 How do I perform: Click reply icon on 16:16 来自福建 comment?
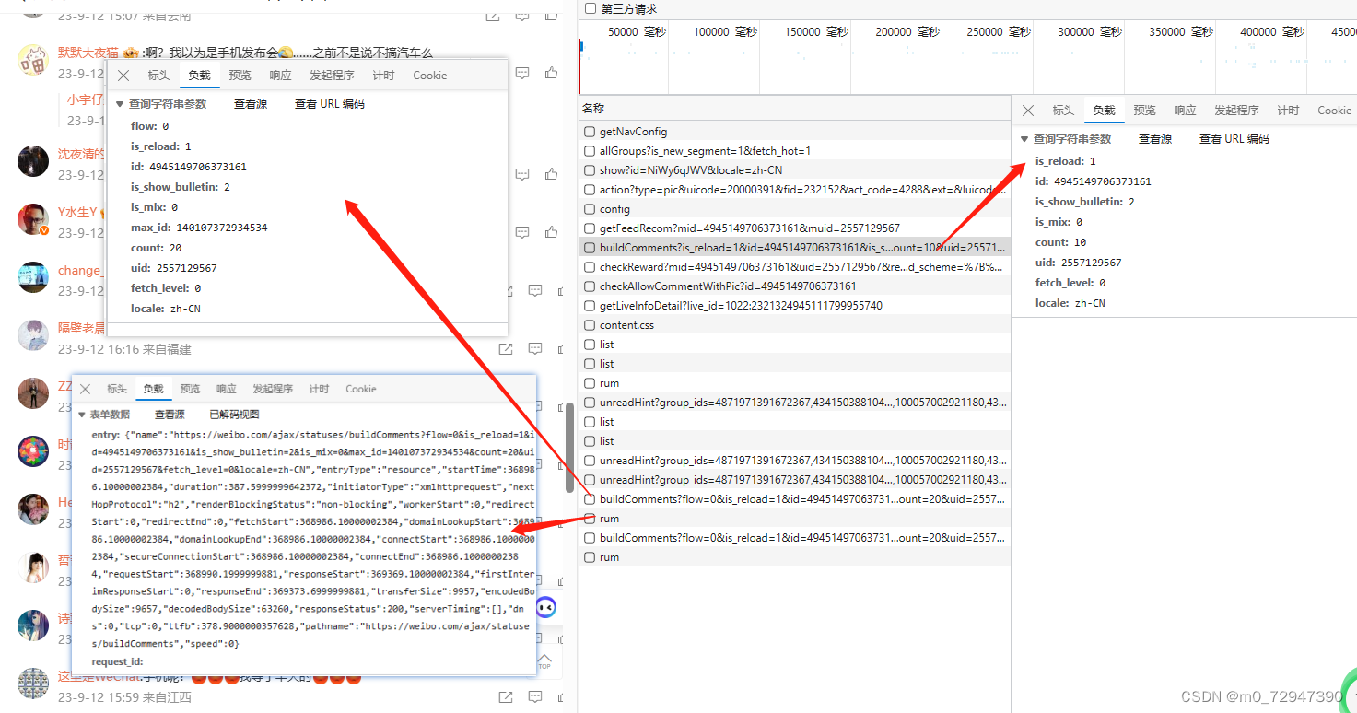[x=535, y=349]
